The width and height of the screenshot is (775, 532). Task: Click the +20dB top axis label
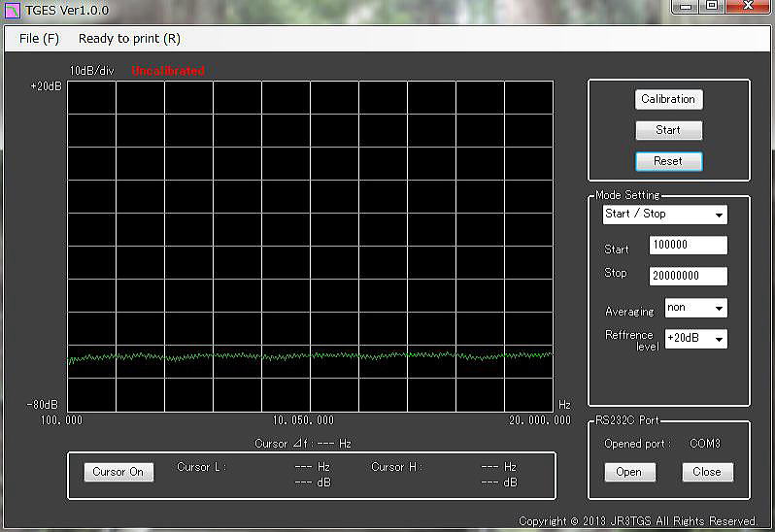pos(46,86)
